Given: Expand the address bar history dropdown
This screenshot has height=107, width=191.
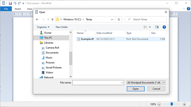Looking at the screenshot, I should pyautogui.click(x=112, y=20).
